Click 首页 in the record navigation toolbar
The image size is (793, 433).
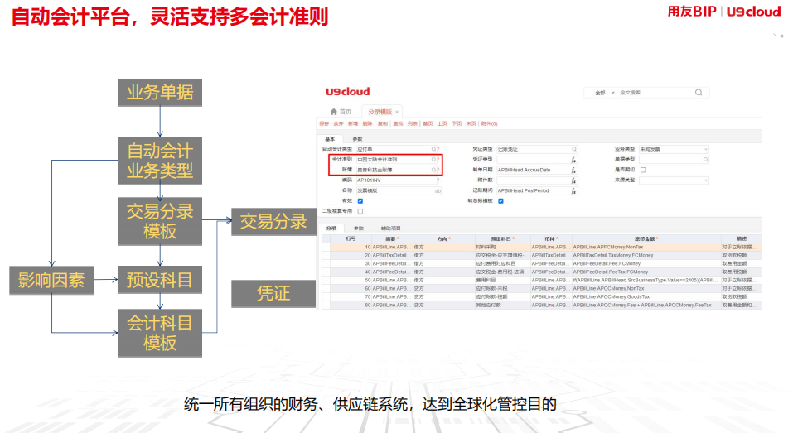pos(428,124)
